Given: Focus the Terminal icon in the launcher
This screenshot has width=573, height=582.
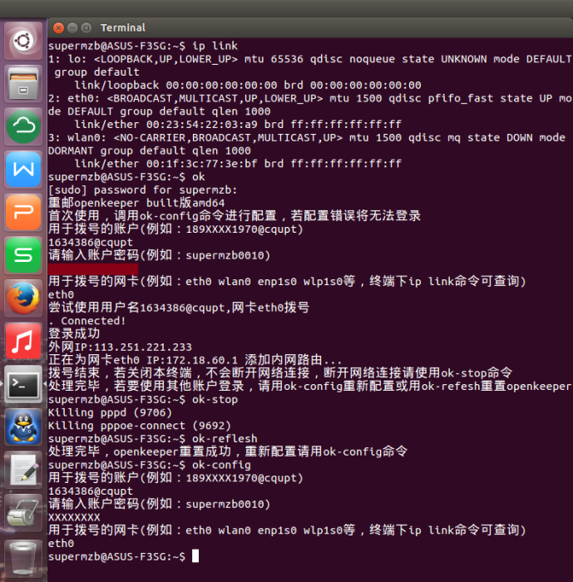Looking at the screenshot, I should tap(23, 384).
